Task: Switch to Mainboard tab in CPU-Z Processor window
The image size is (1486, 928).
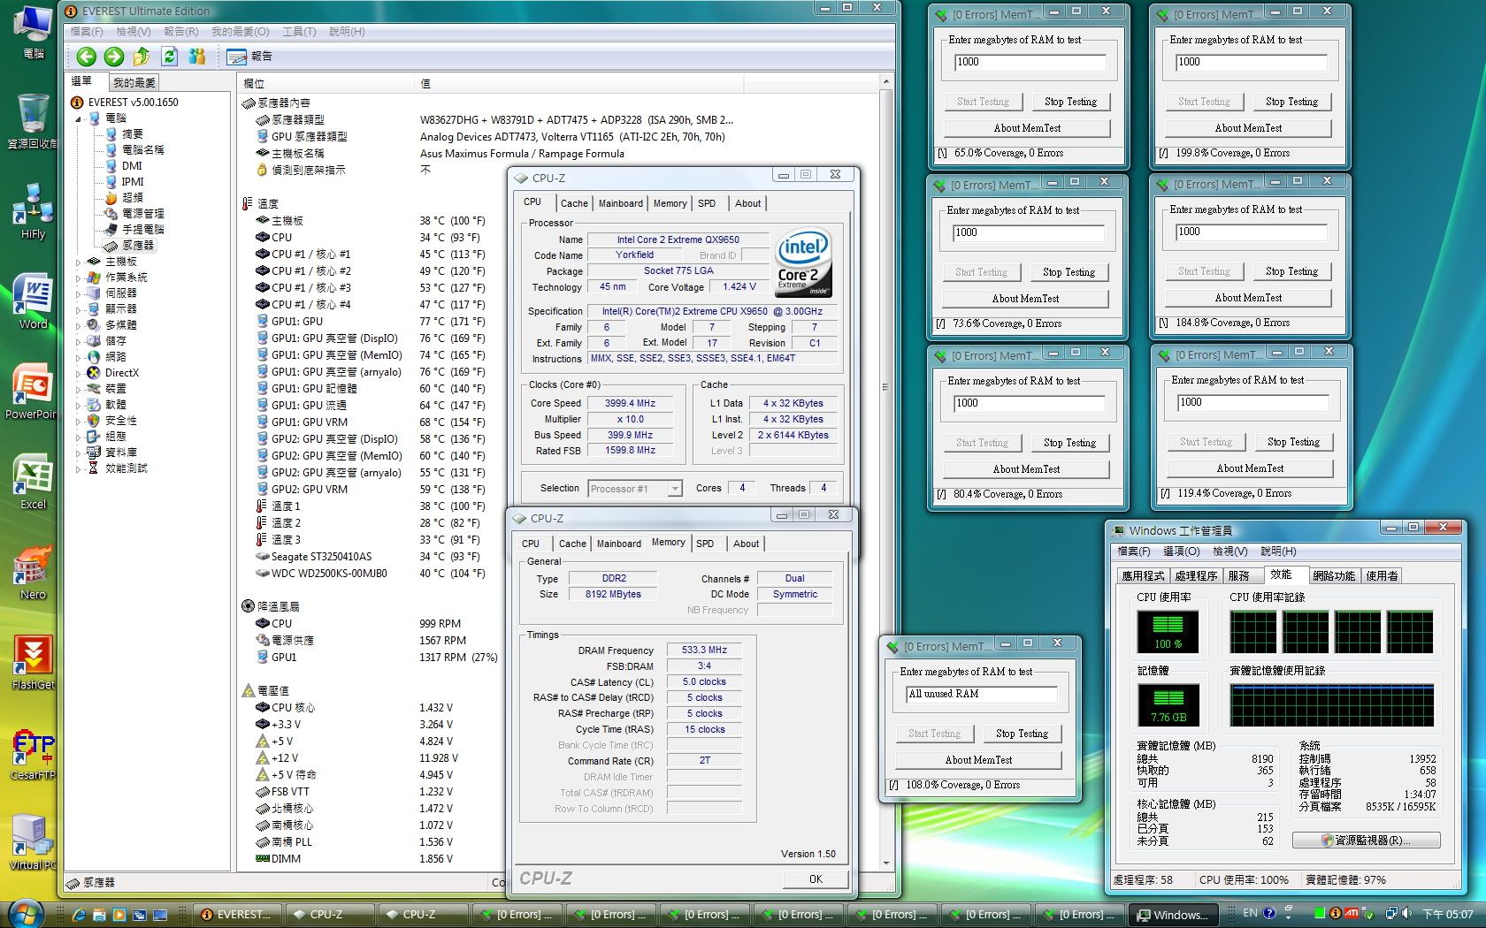Action: [621, 203]
